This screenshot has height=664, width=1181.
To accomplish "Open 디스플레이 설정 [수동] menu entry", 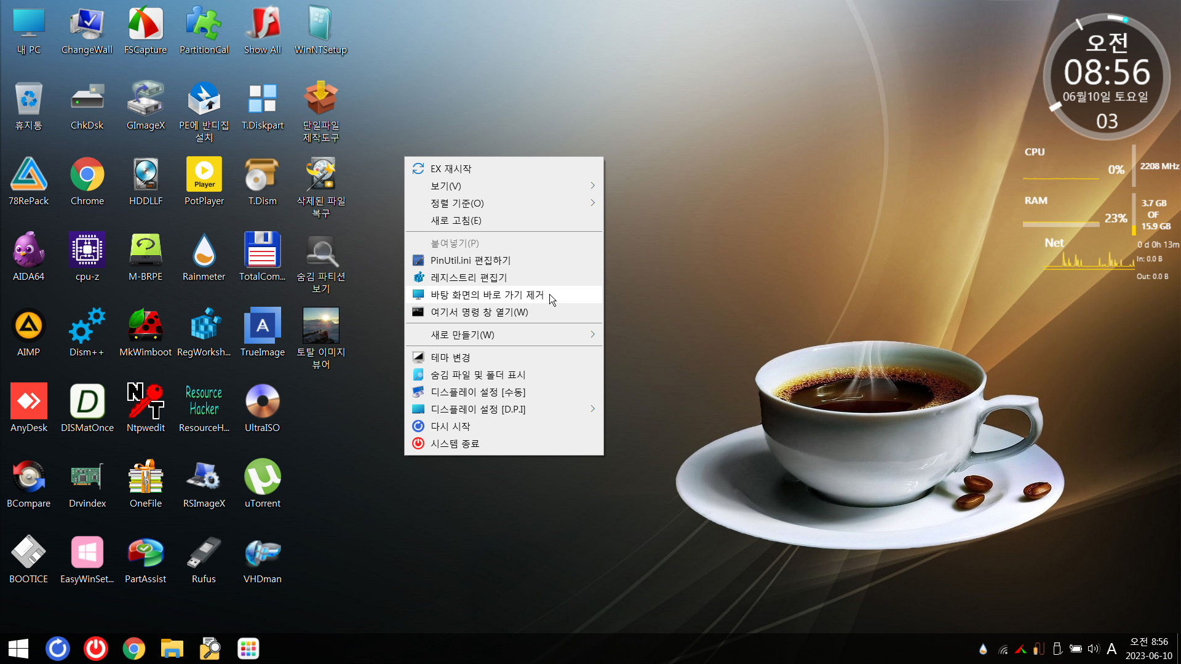I will 504,392.
